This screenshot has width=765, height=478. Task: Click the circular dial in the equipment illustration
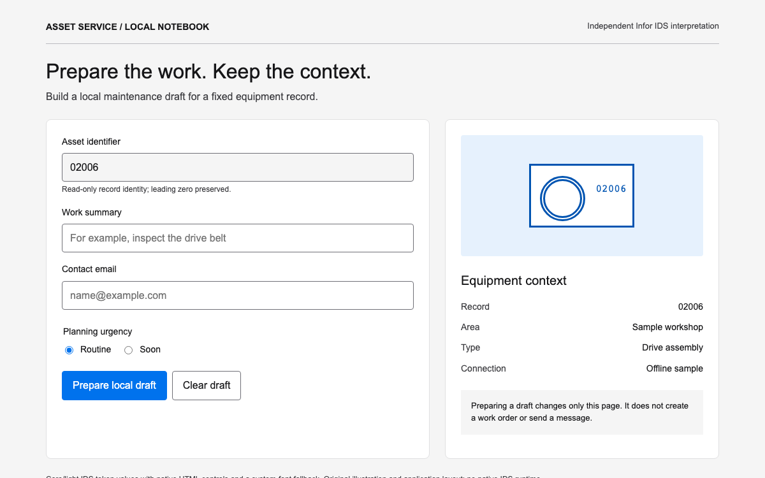[x=562, y=198]
